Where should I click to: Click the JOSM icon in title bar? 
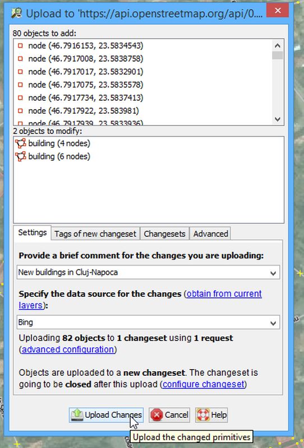pos(17,13)
